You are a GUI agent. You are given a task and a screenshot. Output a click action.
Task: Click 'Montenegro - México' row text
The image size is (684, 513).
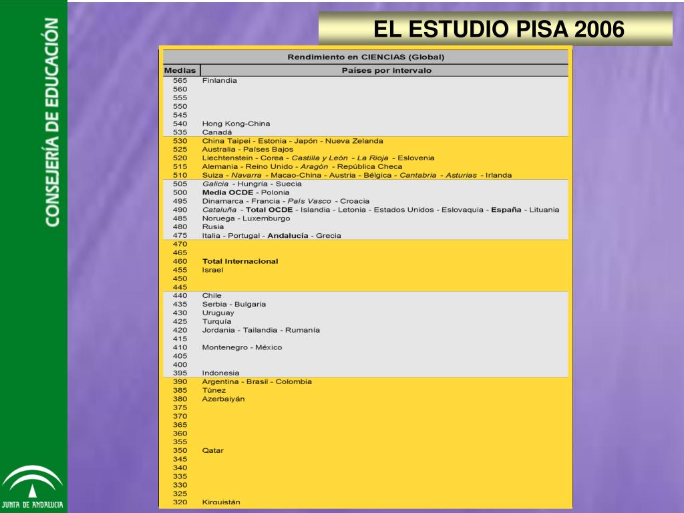coord(242,347)
